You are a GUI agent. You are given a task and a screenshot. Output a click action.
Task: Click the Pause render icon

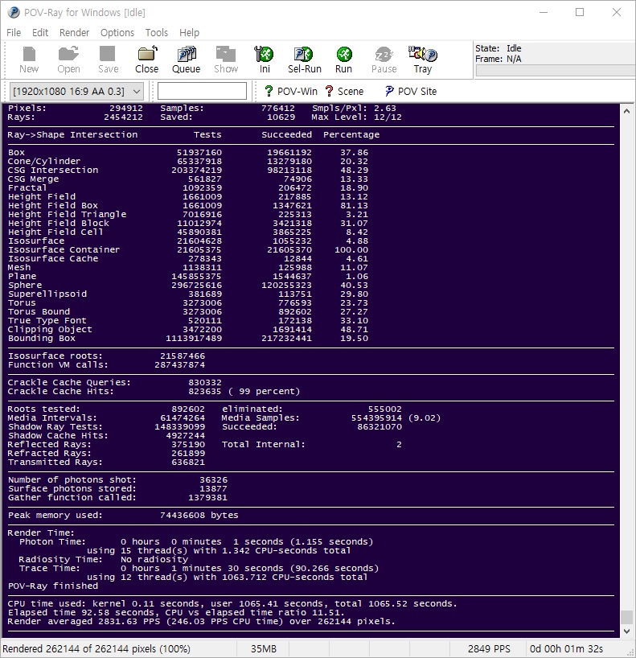tap(384, 60)
